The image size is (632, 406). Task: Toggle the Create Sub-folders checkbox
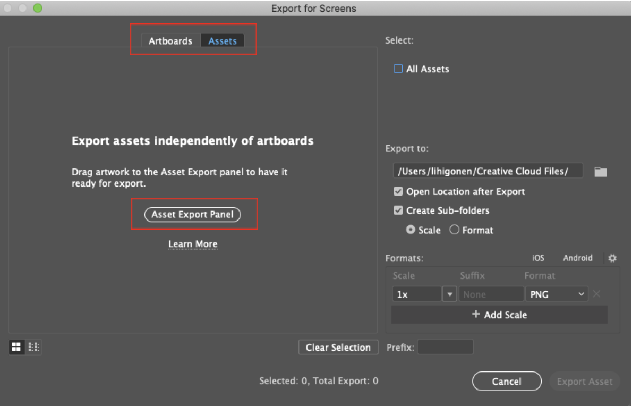tap(398, 210)
